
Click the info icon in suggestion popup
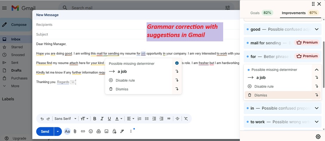[x=177, y=63]
